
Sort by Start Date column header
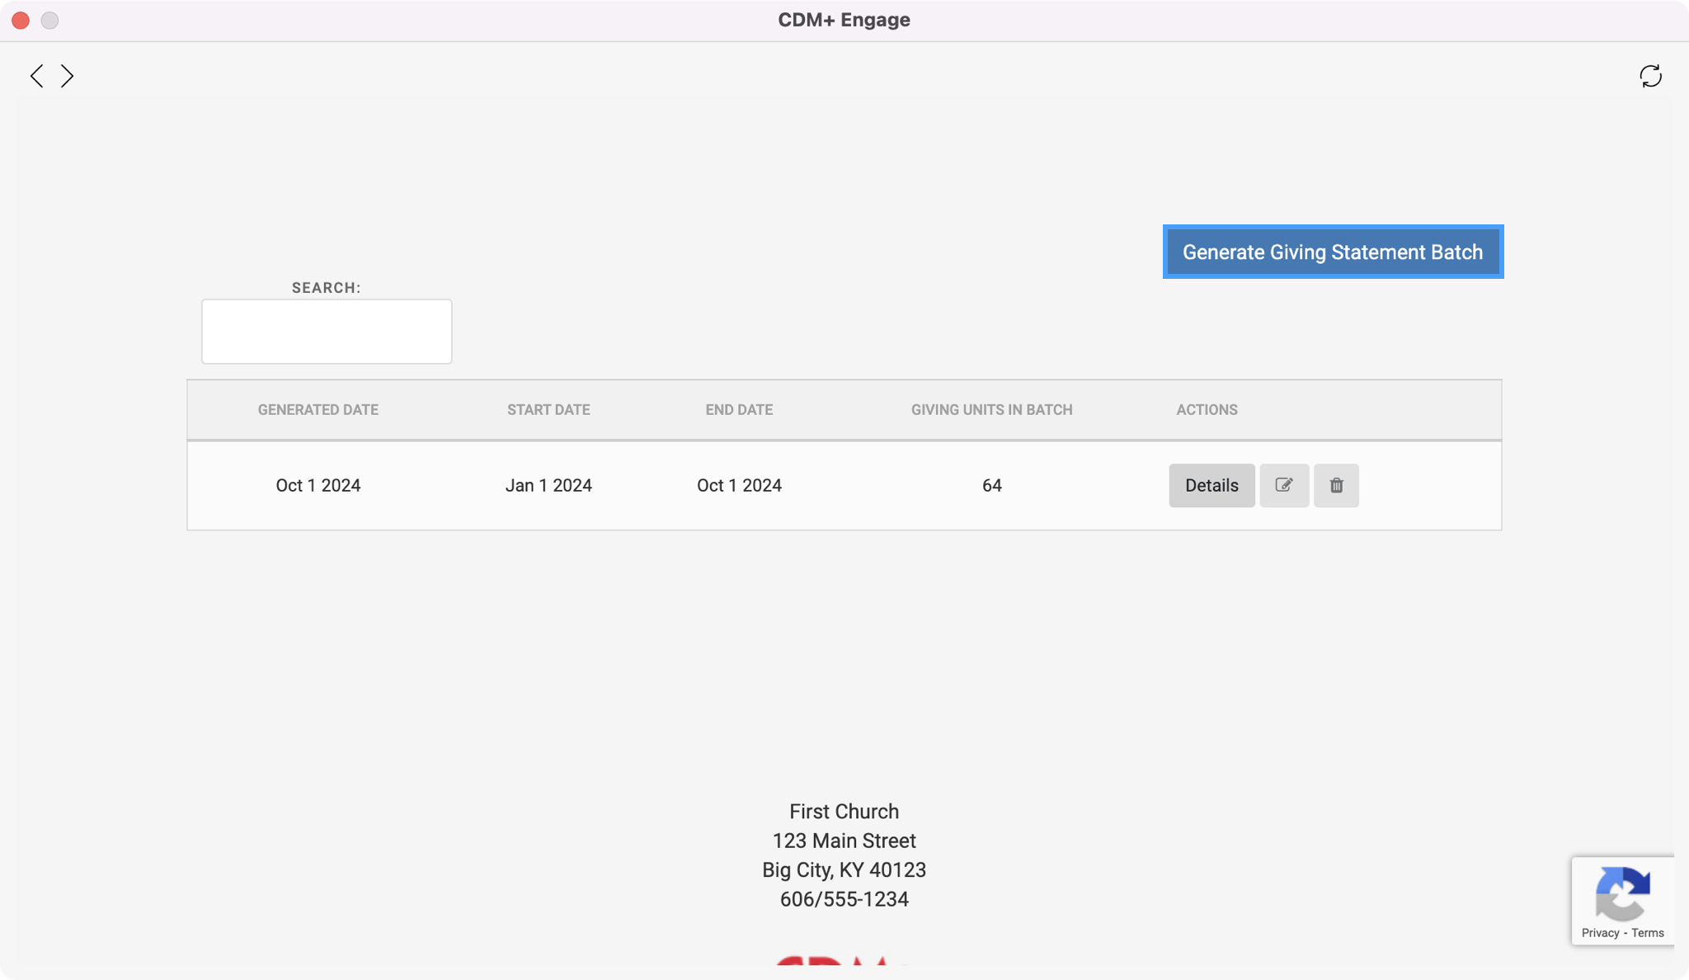pos(548,409)
